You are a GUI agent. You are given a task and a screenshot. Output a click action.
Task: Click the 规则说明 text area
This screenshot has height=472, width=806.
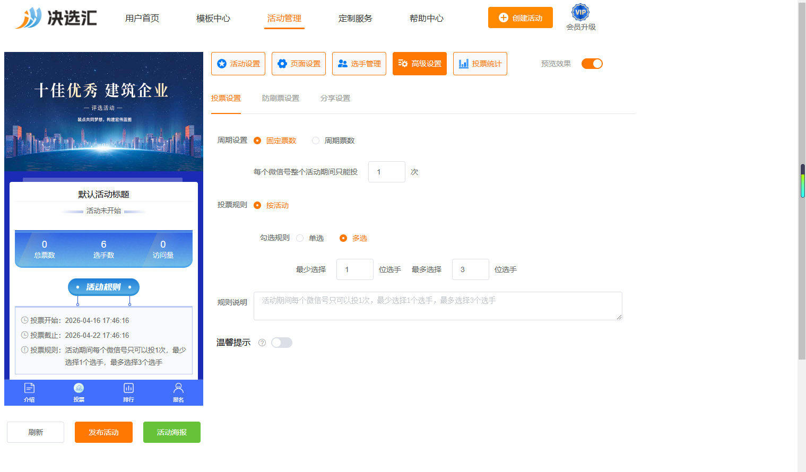tap(438, 306)
